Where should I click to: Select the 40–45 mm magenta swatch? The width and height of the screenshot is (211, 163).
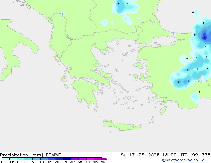[x=90, y=159]
